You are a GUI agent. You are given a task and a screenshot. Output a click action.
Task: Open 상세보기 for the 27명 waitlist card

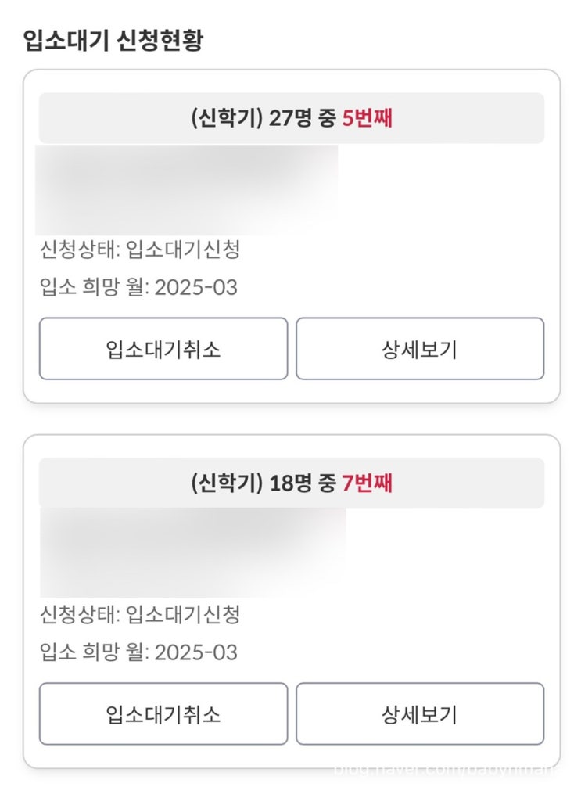[419, 349]
